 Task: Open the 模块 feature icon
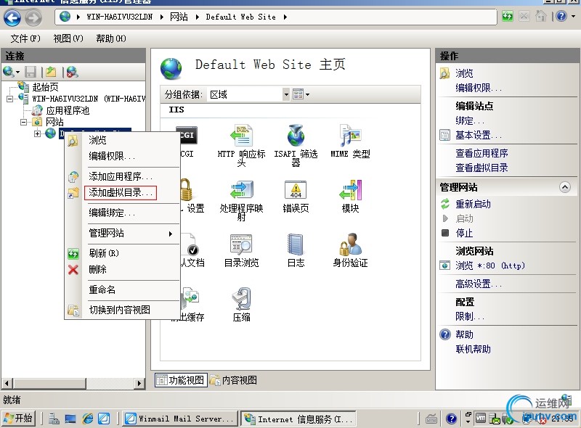click(350, 190)
